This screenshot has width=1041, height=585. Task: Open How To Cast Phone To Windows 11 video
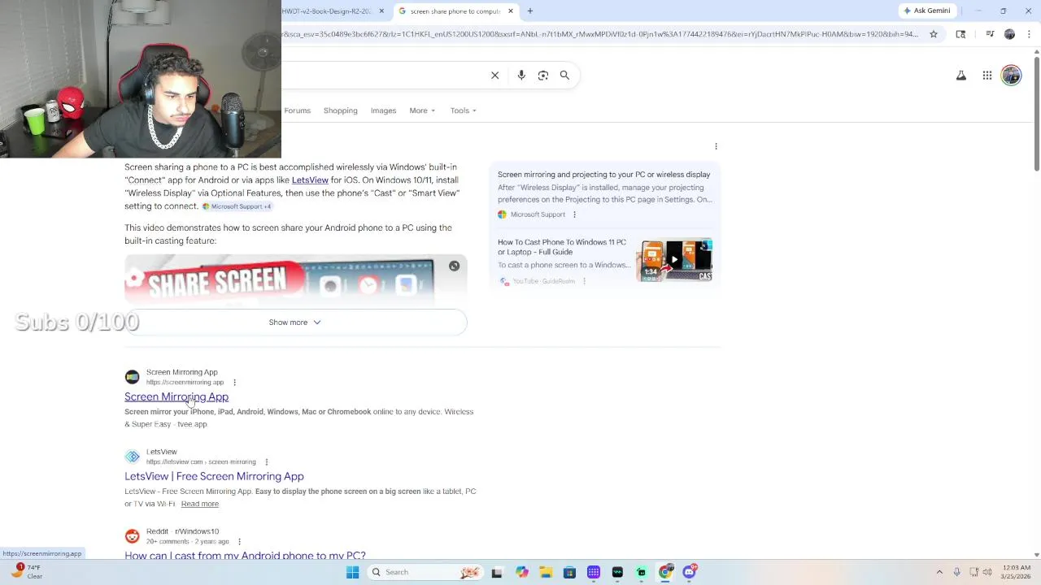coord(562,247)
